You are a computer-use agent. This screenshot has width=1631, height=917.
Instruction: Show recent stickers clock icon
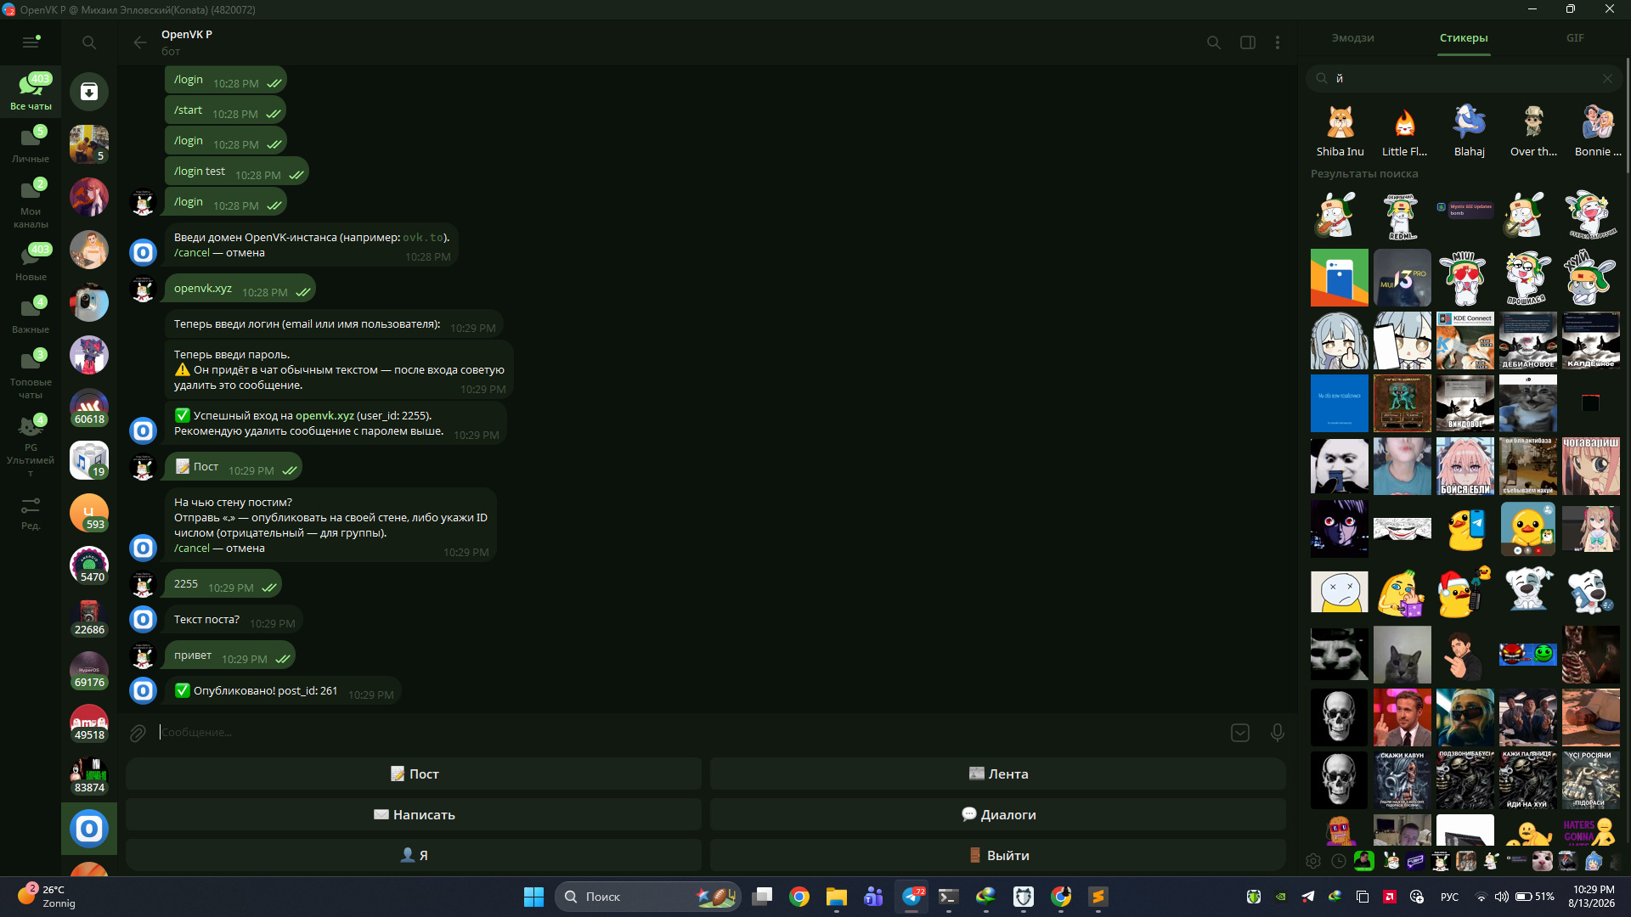[1339, 861]
